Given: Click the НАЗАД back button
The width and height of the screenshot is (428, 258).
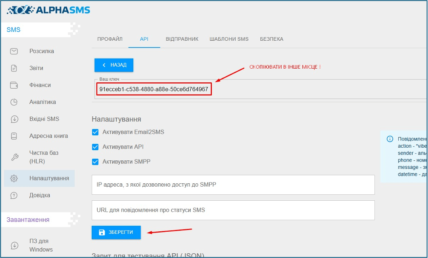Looking at the screenshot, I should point(113,65).
